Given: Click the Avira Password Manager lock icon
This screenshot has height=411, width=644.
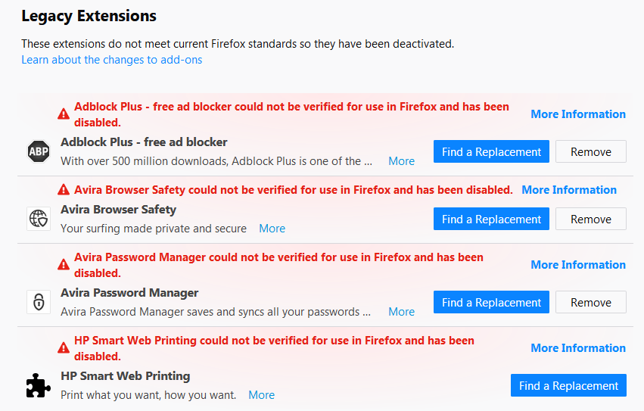Looking at the screenshot, I should point(39,302).
